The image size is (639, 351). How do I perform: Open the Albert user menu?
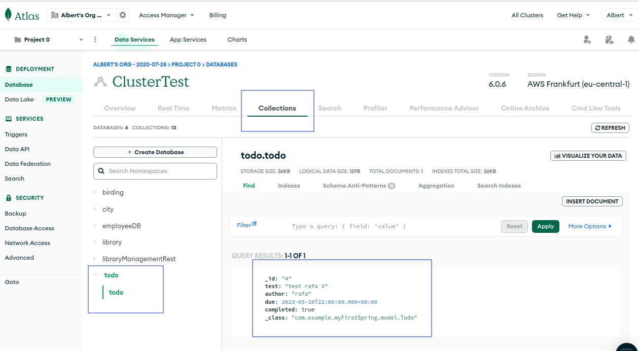click(620, 15)
